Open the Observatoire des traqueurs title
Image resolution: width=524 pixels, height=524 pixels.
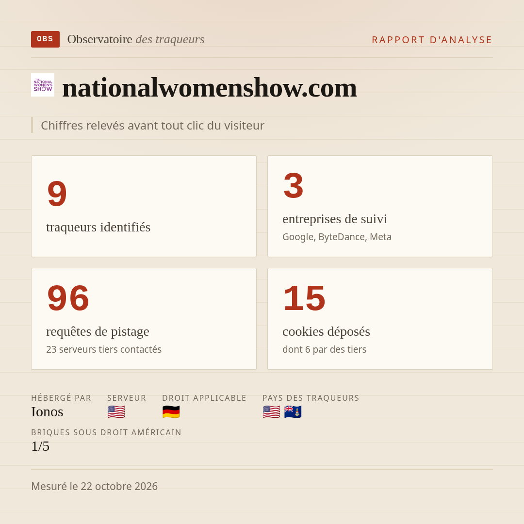tap(136, 39)
